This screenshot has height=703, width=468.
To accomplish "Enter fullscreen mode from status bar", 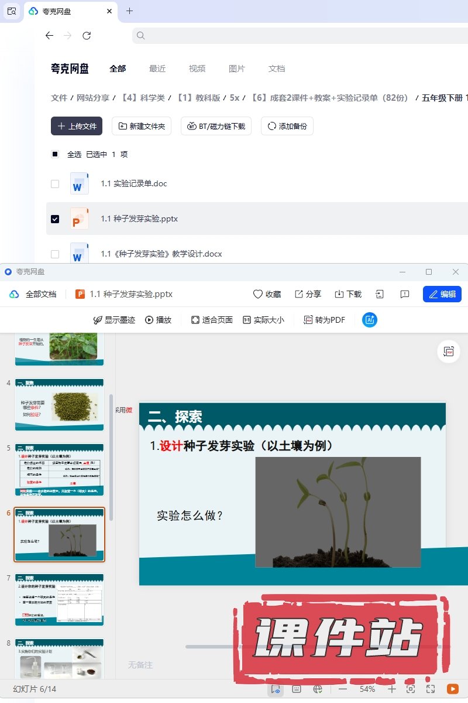I will [431, 689].
